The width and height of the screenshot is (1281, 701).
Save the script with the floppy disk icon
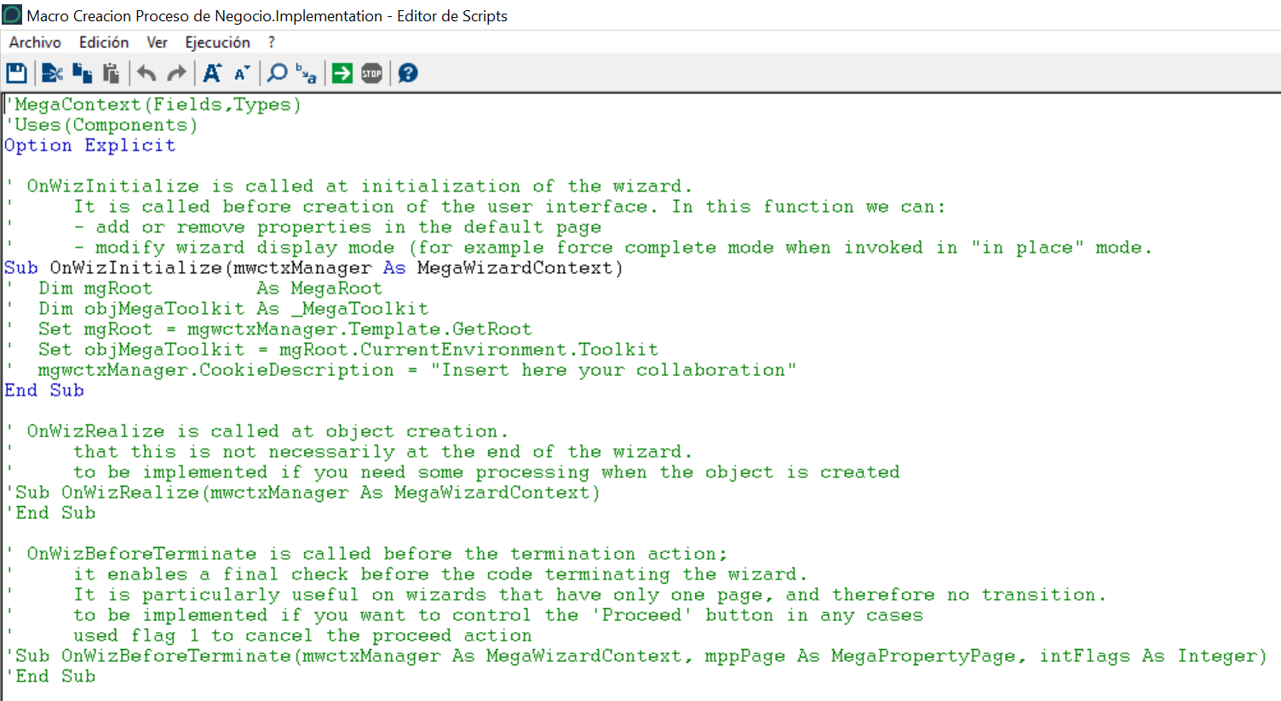[x=16, y=73]
